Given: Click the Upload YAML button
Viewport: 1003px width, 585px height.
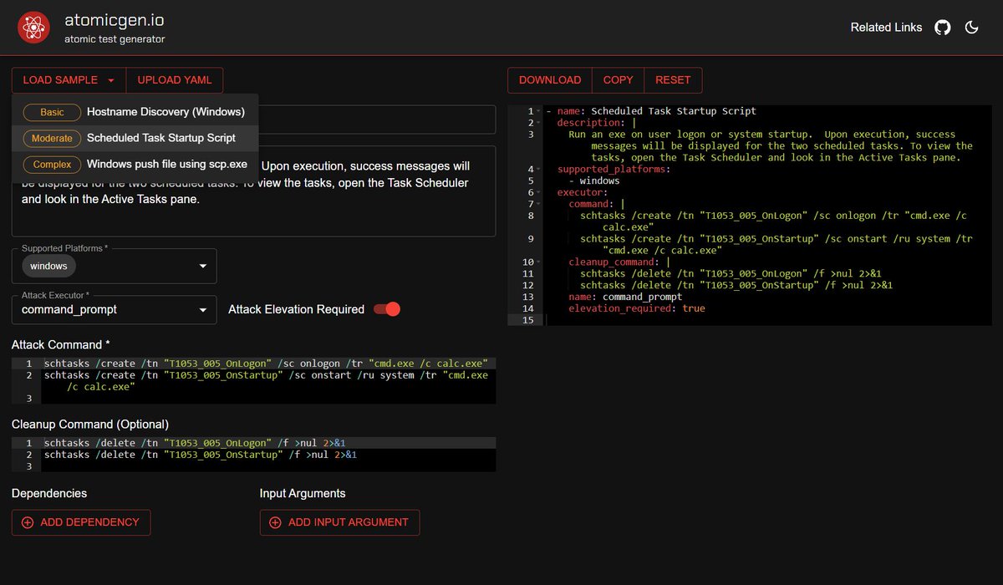Looking at the screenshot, I should pyautogui.click(x=175, y=80).
